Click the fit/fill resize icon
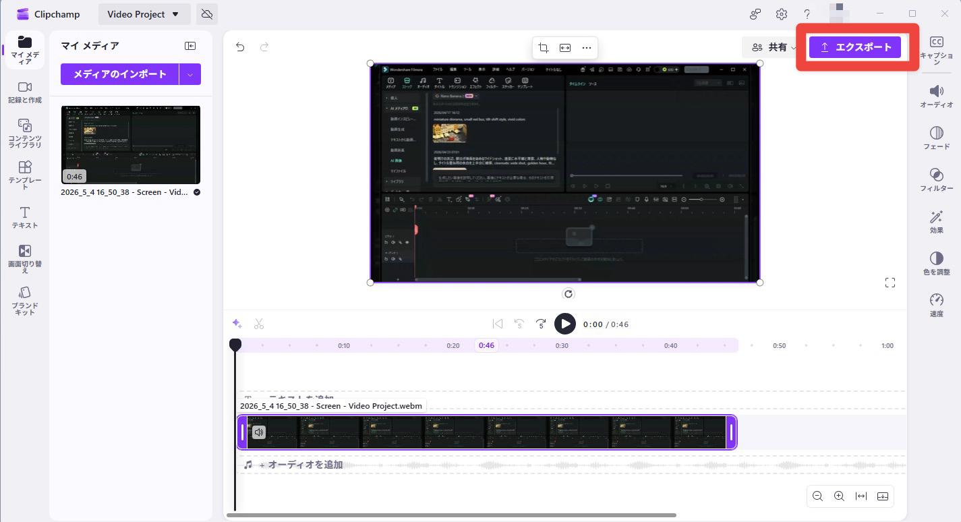 (x=565, y=47)
